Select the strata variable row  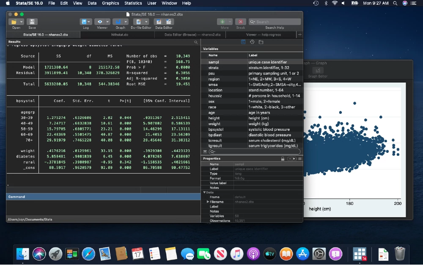[252, 68]
